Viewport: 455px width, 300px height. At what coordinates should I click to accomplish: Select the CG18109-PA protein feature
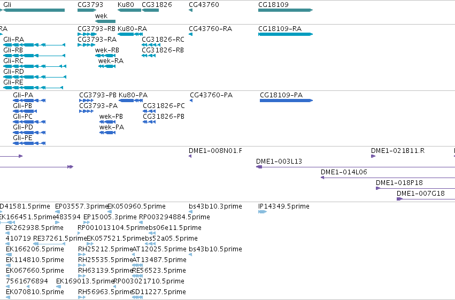point(281,95)
